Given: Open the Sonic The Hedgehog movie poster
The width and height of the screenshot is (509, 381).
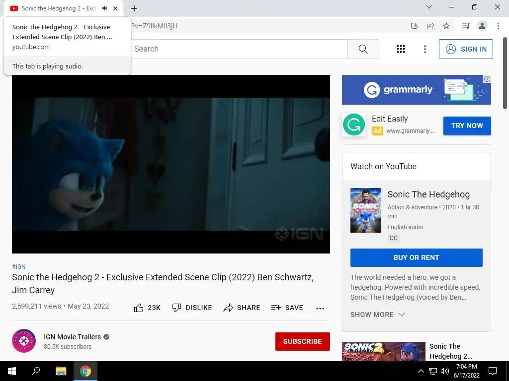Looking at the screenshot, I should 365,210.
